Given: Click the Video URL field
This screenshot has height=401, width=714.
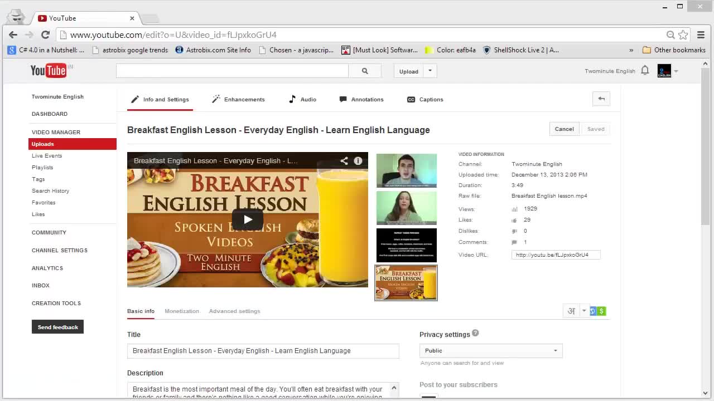Looking at the screenshot, I should (556, 255).
